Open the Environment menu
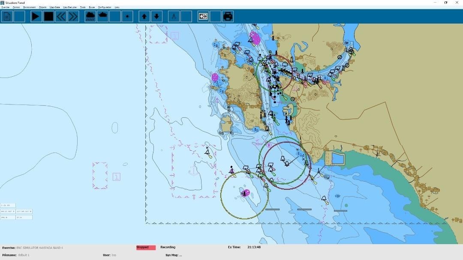This screenshot has height=260, width=463. point(30,7)
